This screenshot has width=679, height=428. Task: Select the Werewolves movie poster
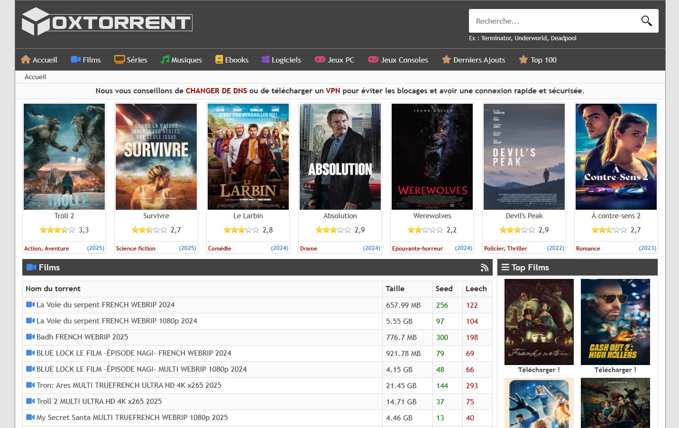[x=432, y=157]
